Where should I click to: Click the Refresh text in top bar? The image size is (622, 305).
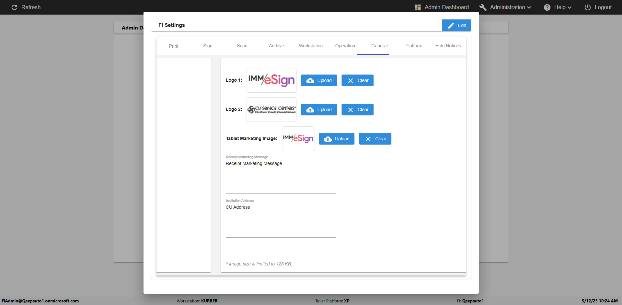pyautogui.click(x=31, y=7)
